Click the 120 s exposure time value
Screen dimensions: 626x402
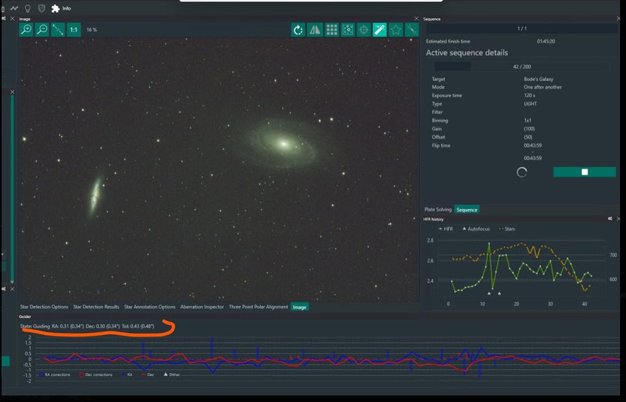[x=529, y=95]
